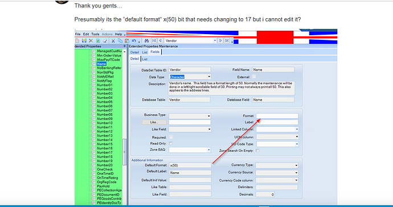
Task: Toggle the Required checkbox
Action: [171, 137]
